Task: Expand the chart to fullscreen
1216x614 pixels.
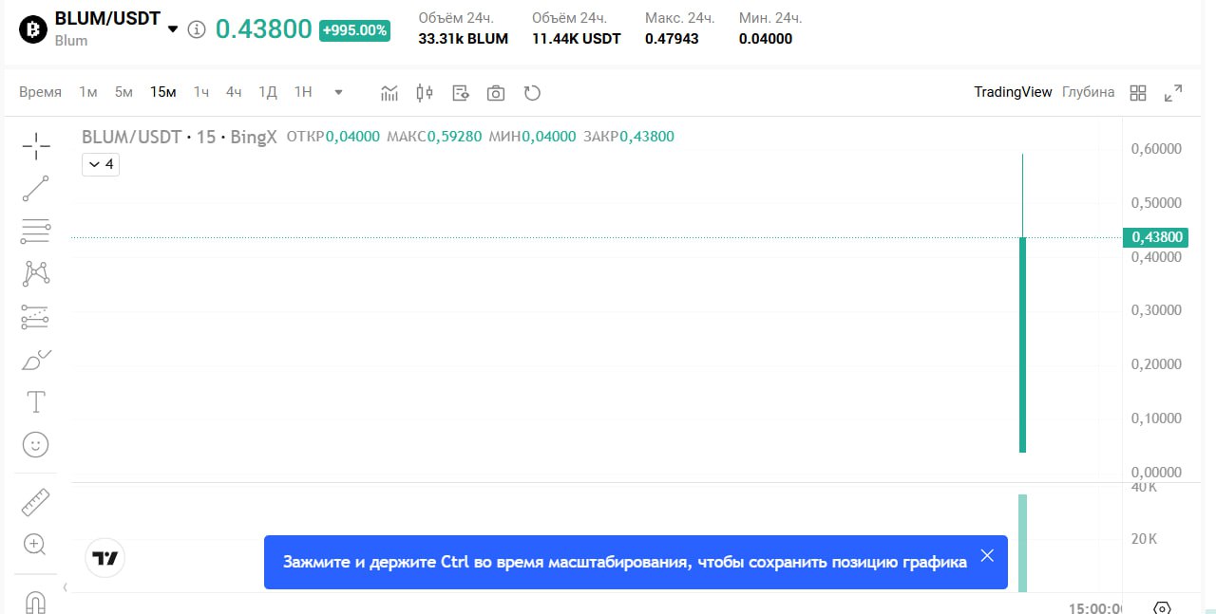Action: pyautogui.click(x=1173, y=92)
